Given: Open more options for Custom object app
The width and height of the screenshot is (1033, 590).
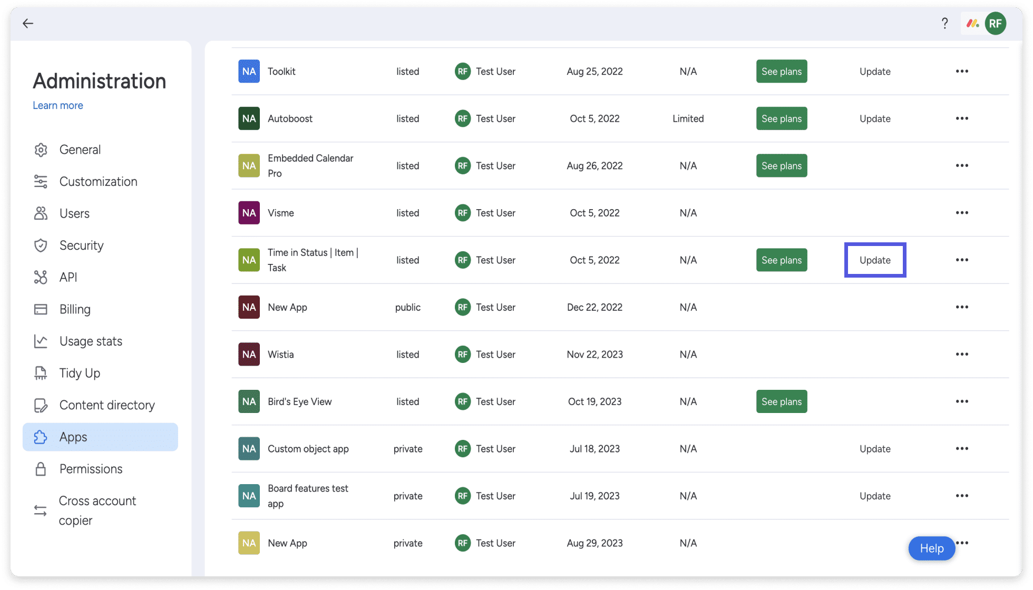Looking at the screenshot, I should pyautogui.click(x=962, y=448).
